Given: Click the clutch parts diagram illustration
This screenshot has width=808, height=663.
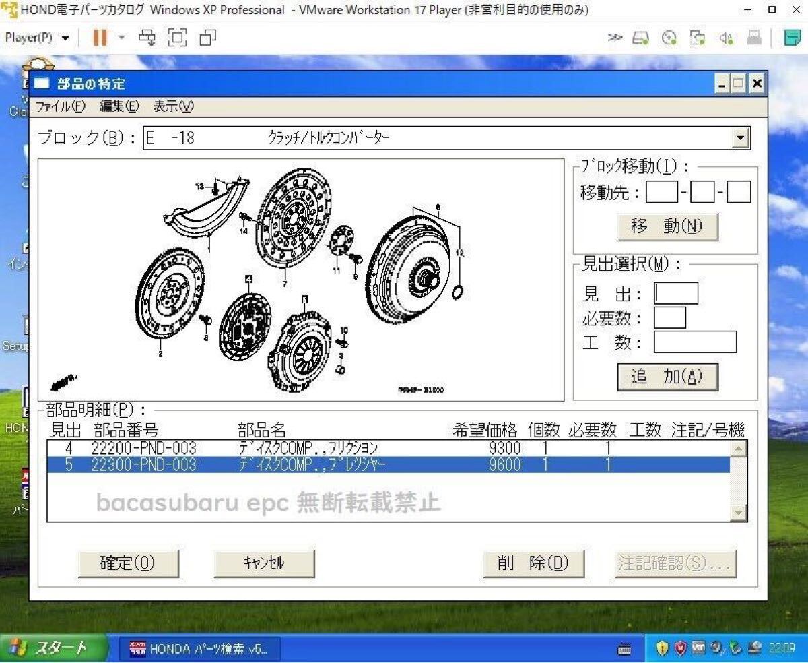Looking at the screenshot, I should [x=301, y=280].
